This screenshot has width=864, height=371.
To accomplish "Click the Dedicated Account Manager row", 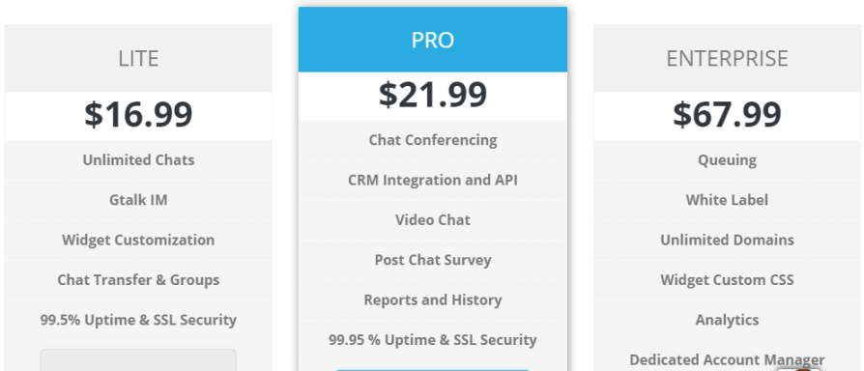I will pos(727,359).
